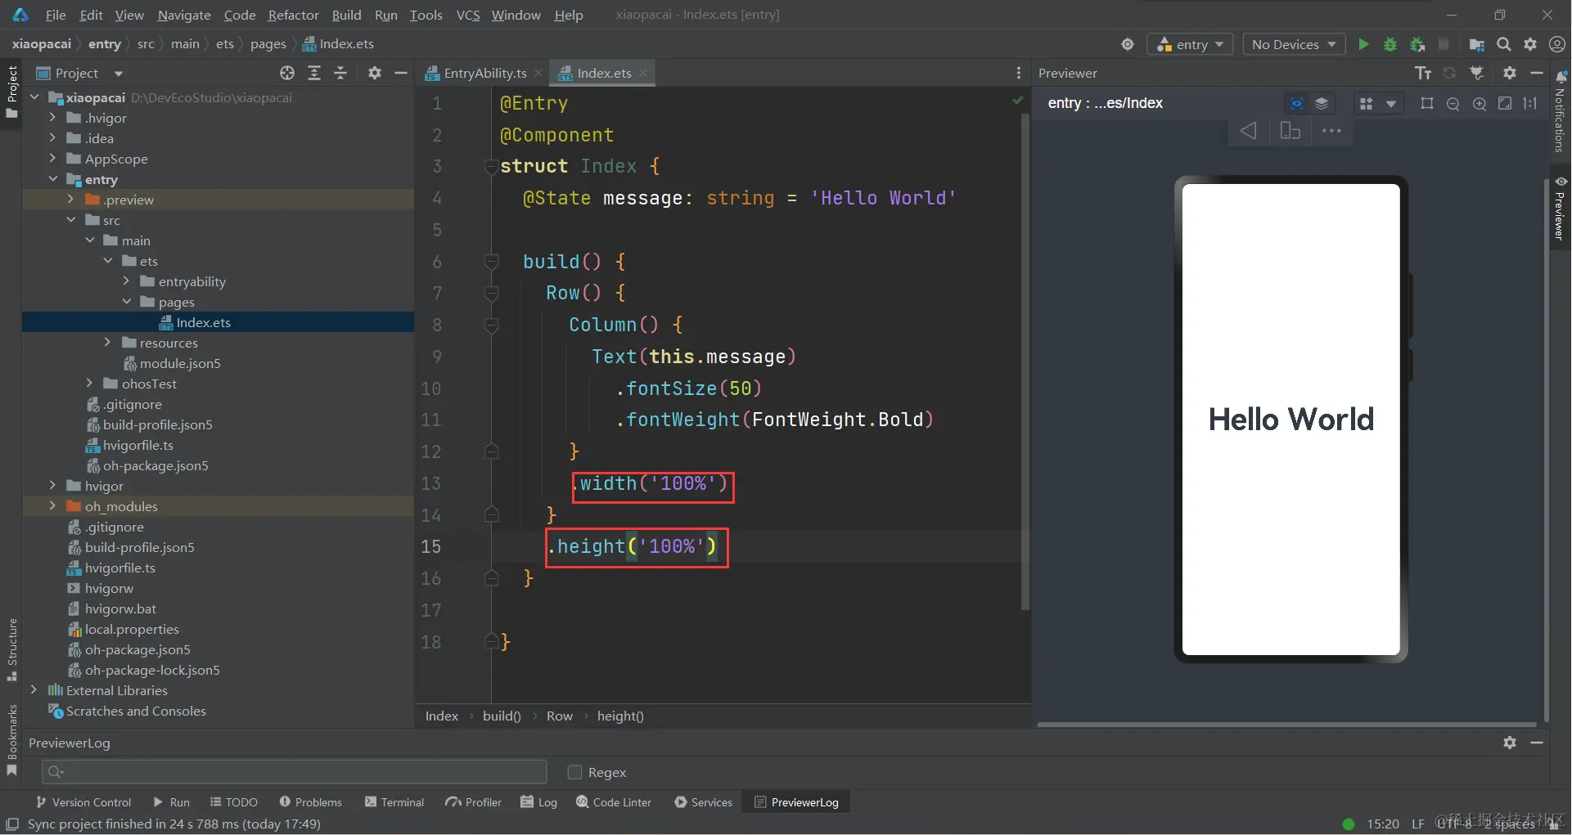Toggle the Bookmarks side tab
The image size is (1572, 835).
pyautogui.click(x=11, y=740)
